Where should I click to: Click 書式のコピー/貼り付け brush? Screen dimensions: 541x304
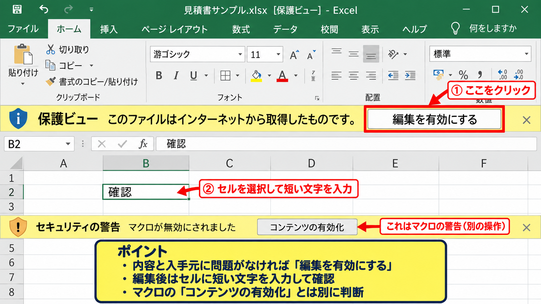(92, 82)
